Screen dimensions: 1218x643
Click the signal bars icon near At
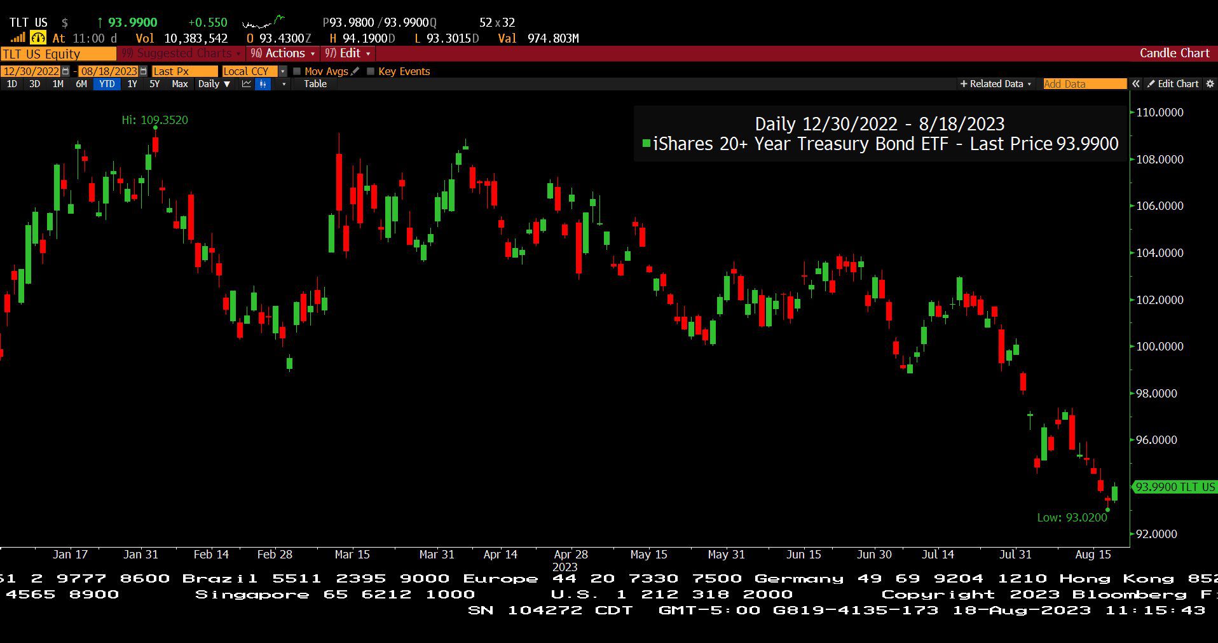(18, 38)
